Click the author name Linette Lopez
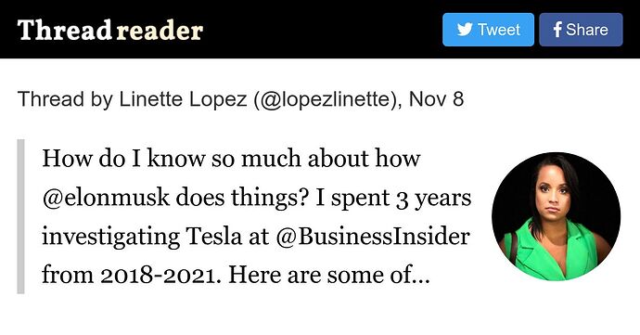This screenshot has width=640, height=335. (x=183, y=99)
